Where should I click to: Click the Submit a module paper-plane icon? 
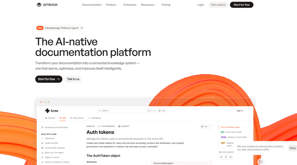42,162
